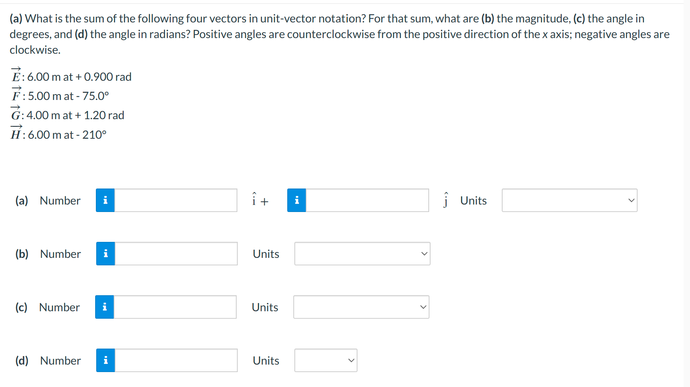Focus the j-component number field in part (a)
Screen dimensions: 690x387
click(x=367, y=200)
